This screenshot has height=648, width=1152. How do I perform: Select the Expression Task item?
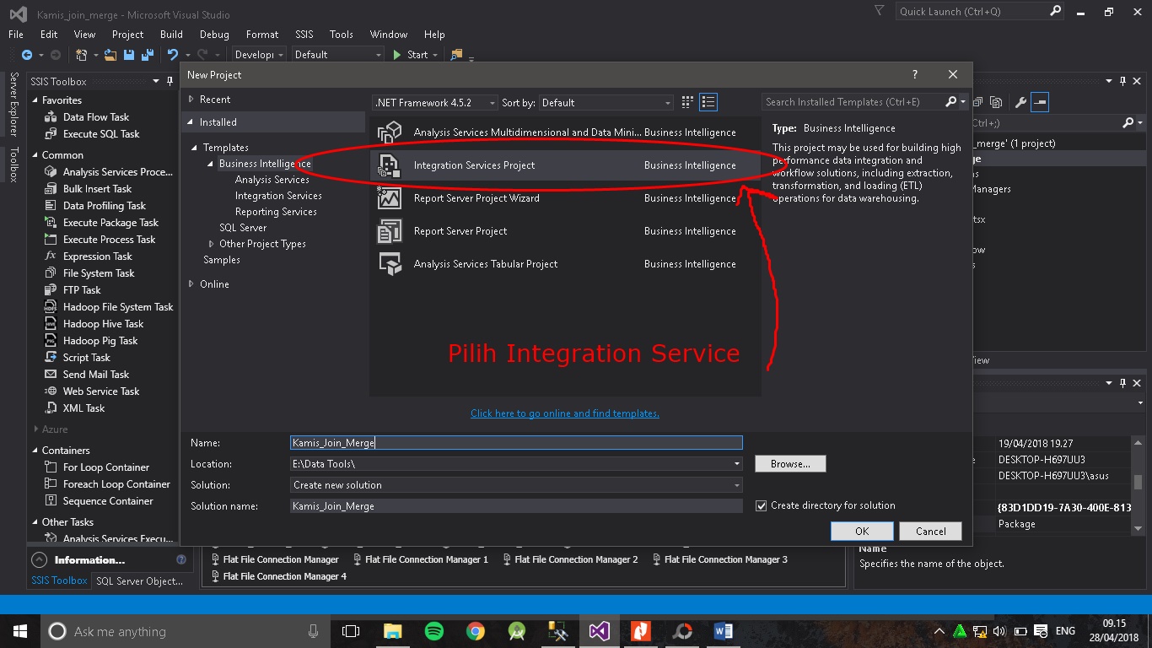97,256
